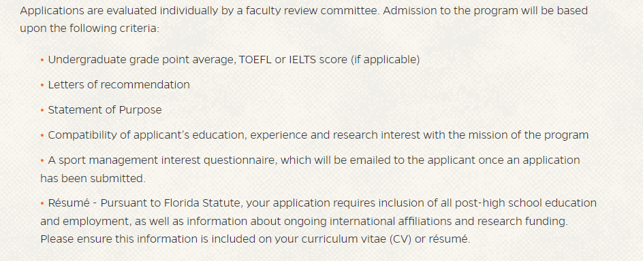643x261 pixels.
Task: Click the orange bullet before Letters of recommendation
Action: [42, 85]
